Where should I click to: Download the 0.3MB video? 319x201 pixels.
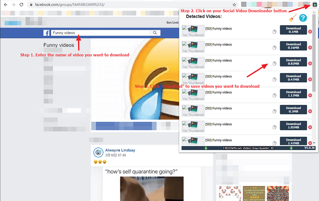(x=293, y=110)
